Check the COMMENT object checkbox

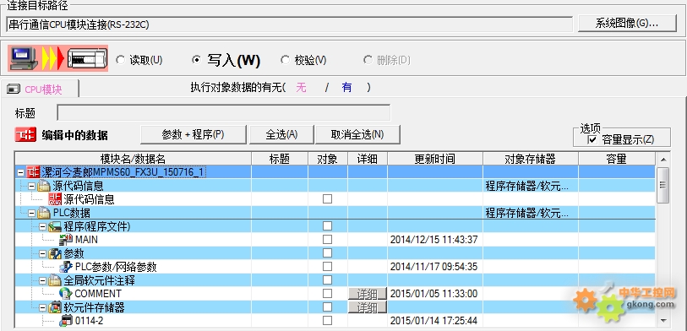[x=327, y=293]
